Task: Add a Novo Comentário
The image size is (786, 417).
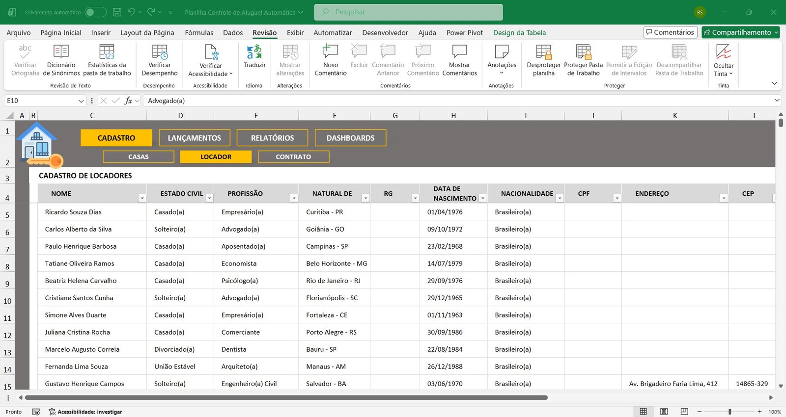Action: (x=330, y=60)
